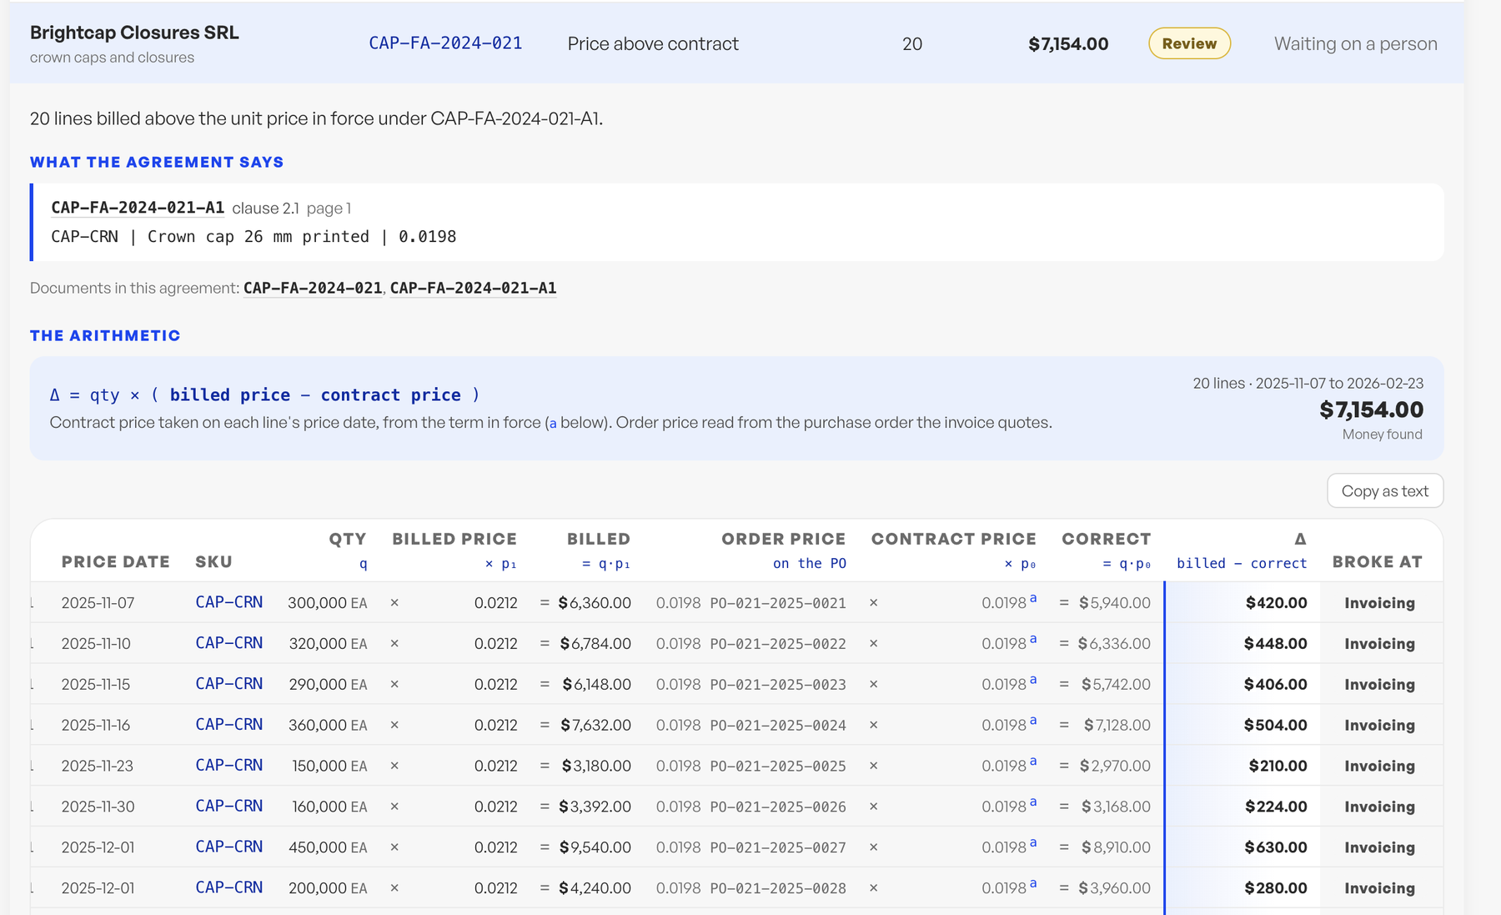Open CAP-CRN SKU in 2025-11-23 row

pyautogui.click(x=229, y=766)
